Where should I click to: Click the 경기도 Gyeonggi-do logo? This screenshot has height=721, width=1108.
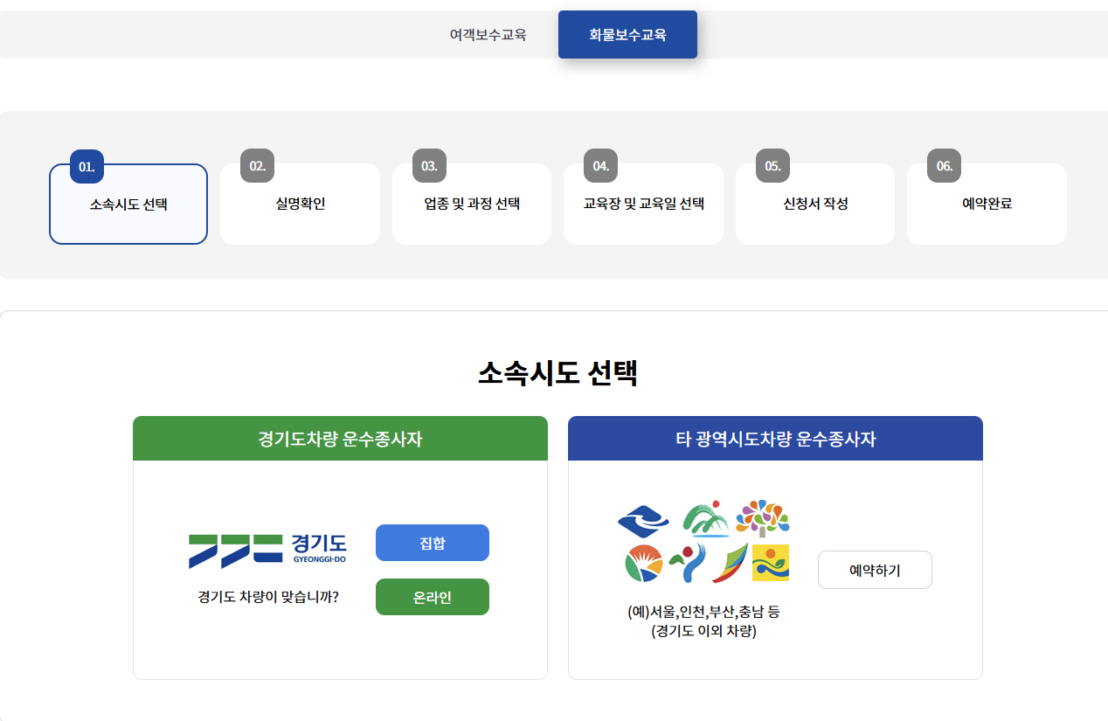(x=267, y=551)
